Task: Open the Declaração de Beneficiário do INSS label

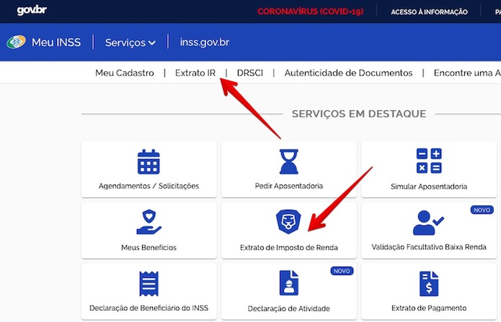Action: [149, 308]
